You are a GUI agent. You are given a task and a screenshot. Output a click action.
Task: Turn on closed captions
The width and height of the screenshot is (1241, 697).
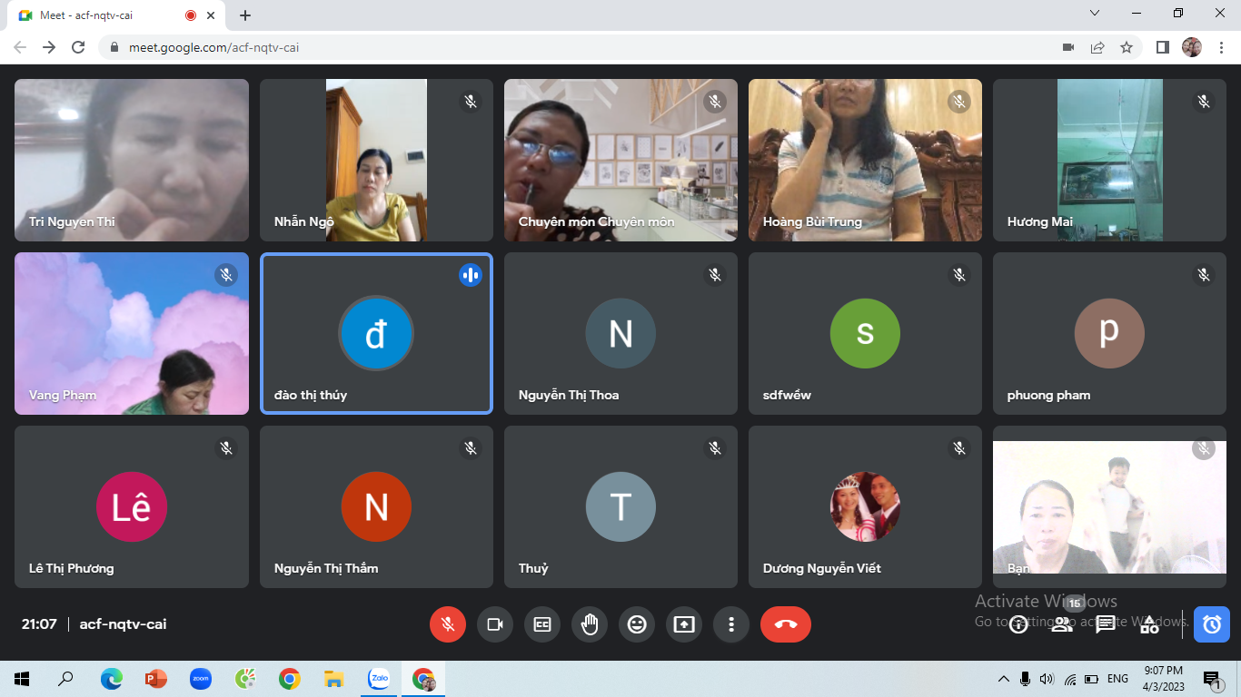tap(542, 624)
